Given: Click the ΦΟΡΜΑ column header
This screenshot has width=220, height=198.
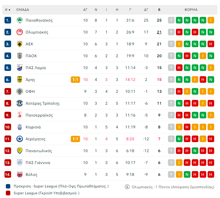Looking at the screenshot, I should click(191, 10).
